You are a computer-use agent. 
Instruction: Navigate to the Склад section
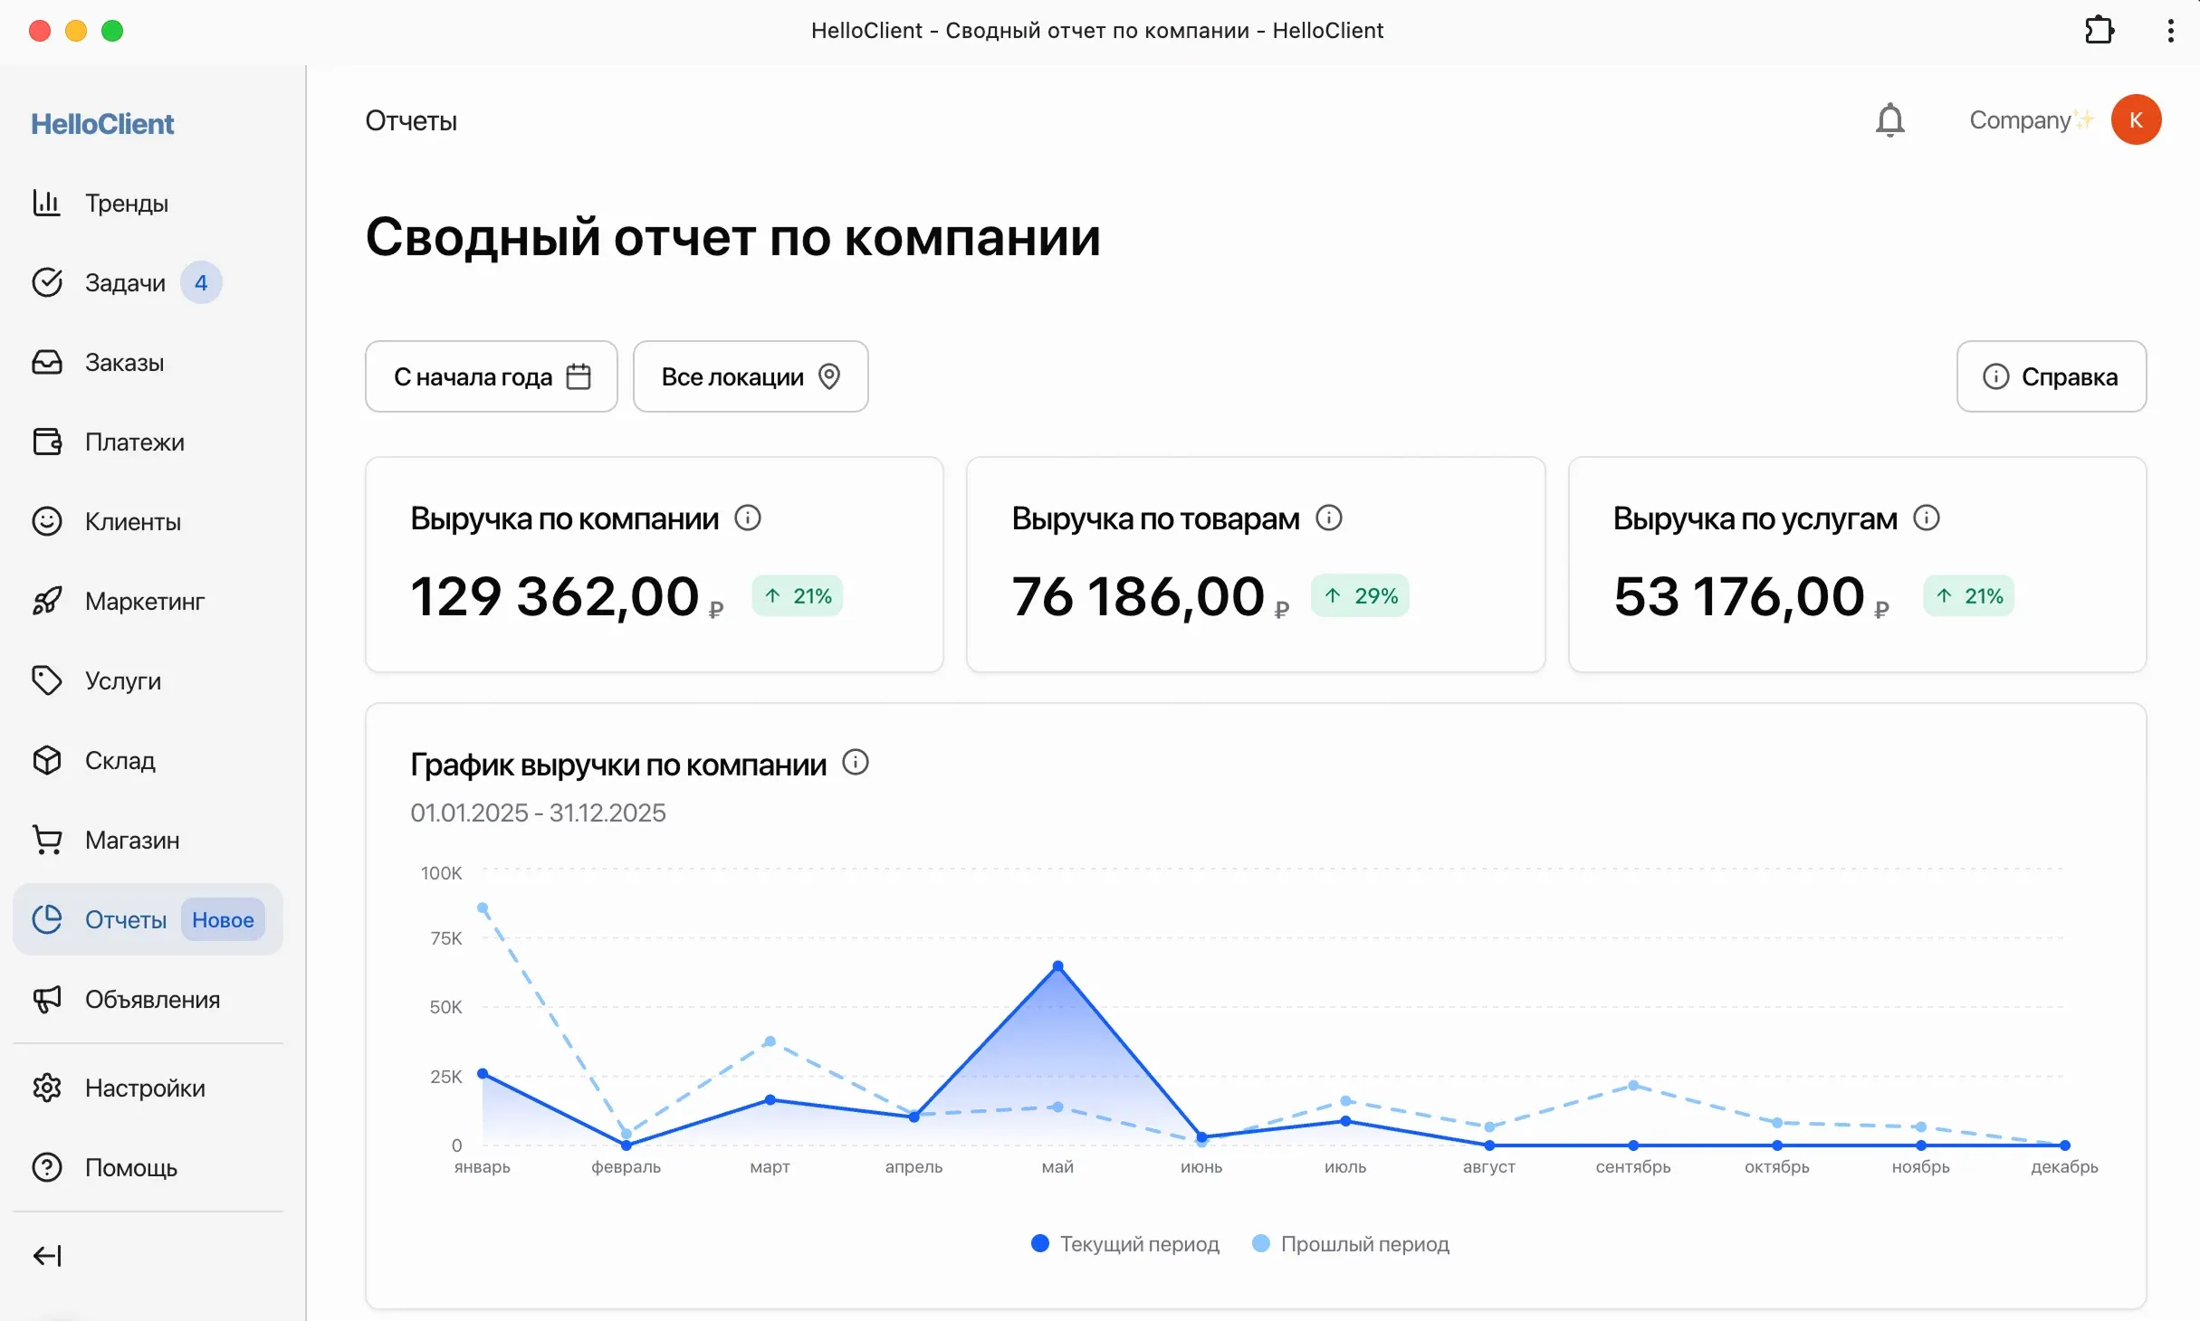coord(120,761)
